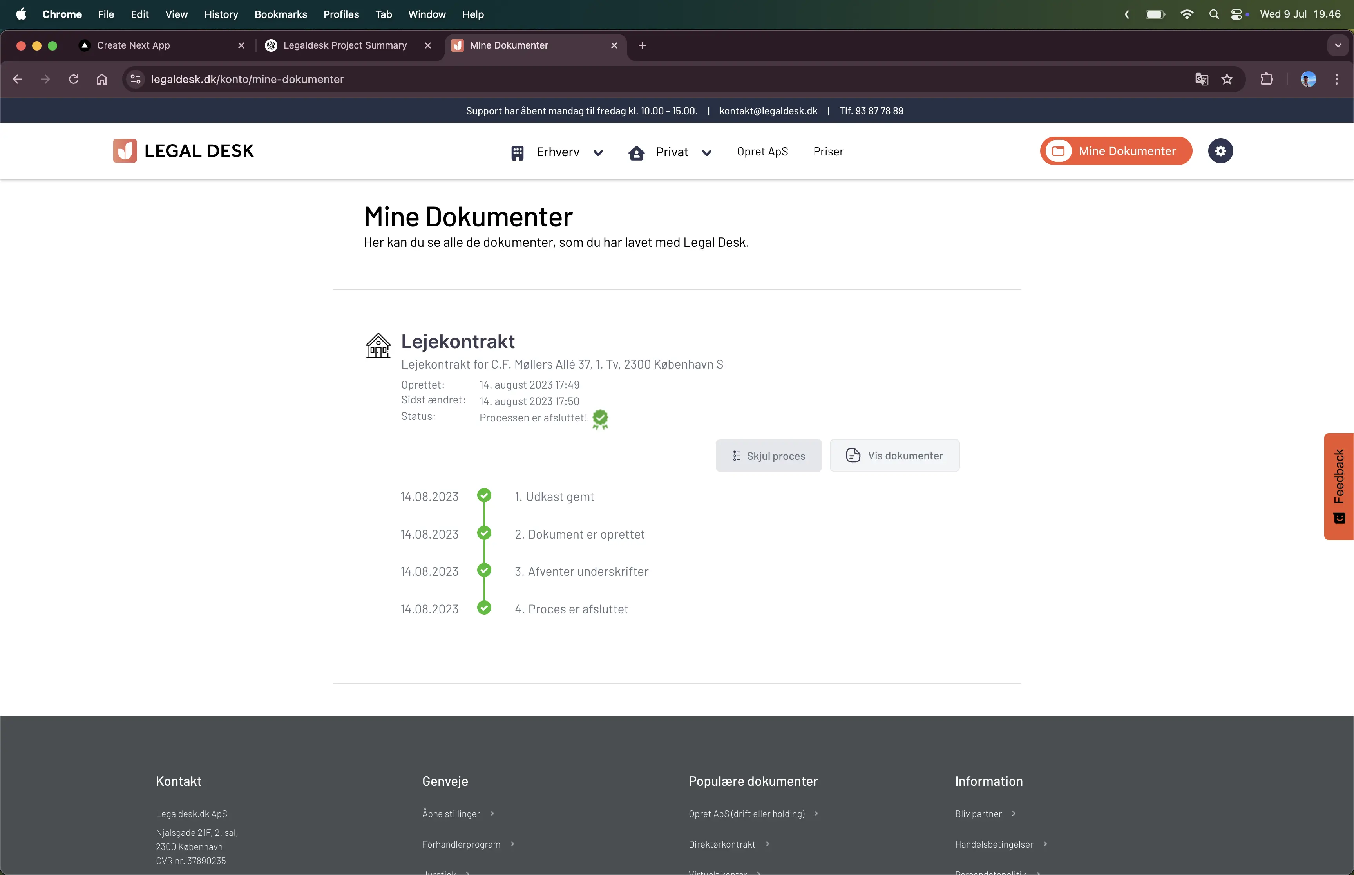Viewport: 1354px width, 875px height.
Task: Open Chrome tab search chevron
Action: click(1338, 45)
